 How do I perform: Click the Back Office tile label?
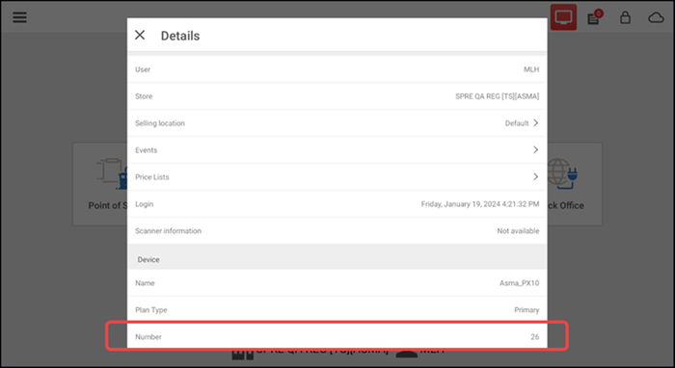tap(566, 205)
